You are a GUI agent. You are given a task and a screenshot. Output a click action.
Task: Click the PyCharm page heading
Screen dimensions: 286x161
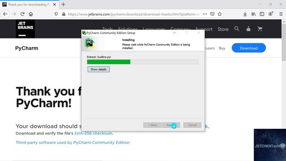(x=27, y=48)
